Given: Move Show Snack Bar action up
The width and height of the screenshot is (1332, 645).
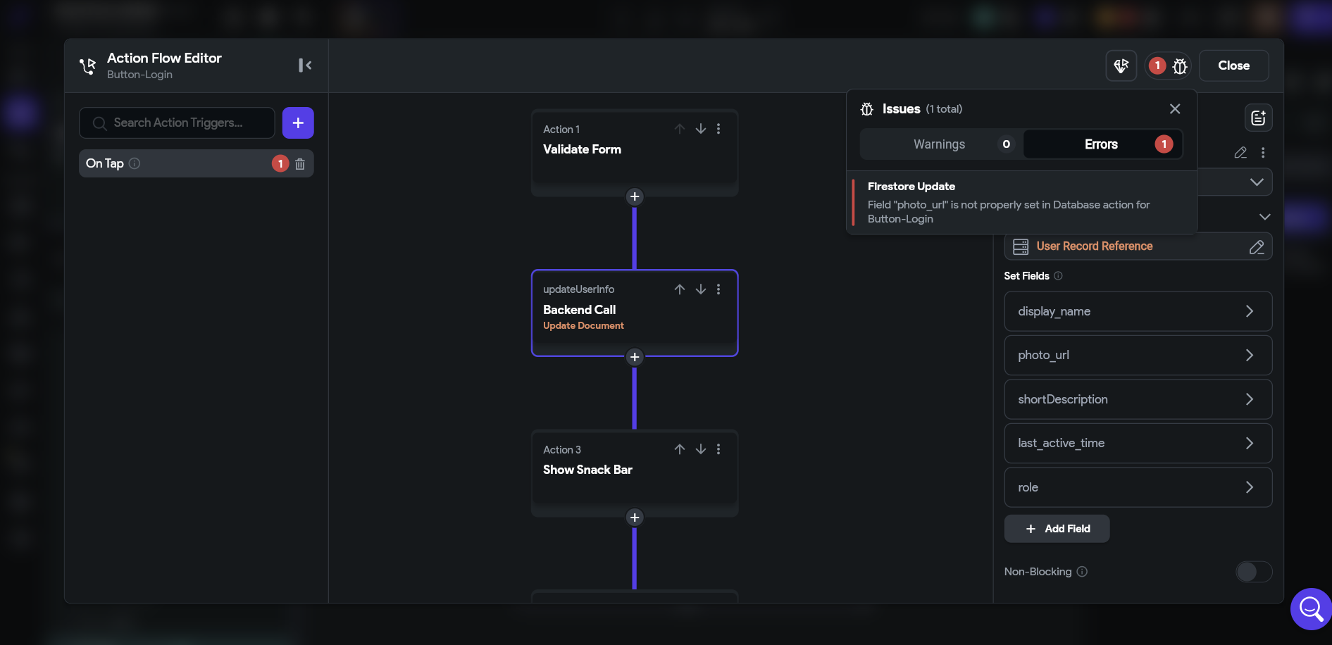Looking at the screenshot, I should [680, 449].
